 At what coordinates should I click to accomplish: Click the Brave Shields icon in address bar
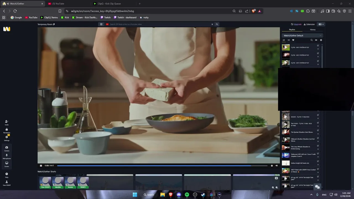coord(254,11)
